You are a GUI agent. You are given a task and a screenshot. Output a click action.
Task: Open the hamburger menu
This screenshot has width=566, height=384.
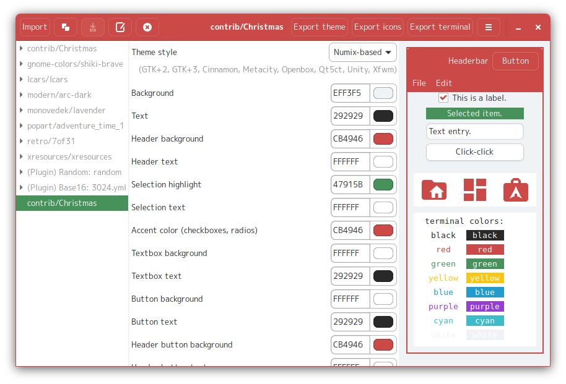coord(488,27)
